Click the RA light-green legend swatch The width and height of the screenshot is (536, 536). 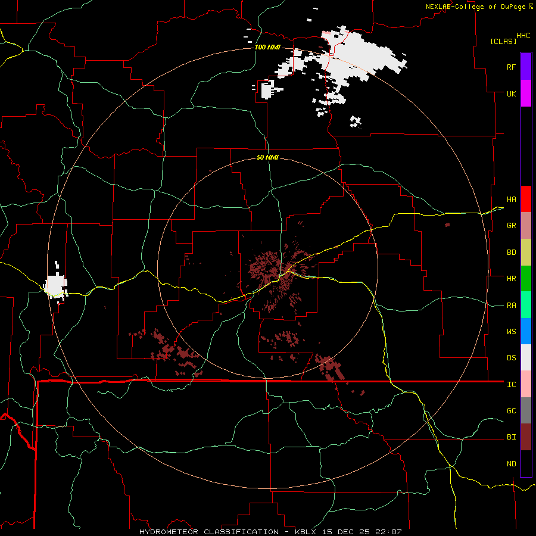point(526,305)
